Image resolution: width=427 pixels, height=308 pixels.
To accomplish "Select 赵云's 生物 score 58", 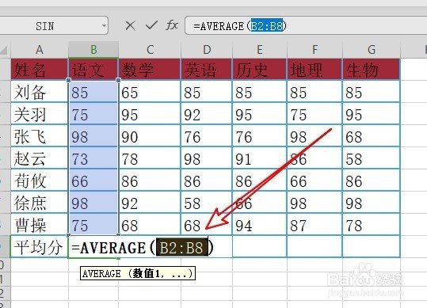I will click(372, 158).
